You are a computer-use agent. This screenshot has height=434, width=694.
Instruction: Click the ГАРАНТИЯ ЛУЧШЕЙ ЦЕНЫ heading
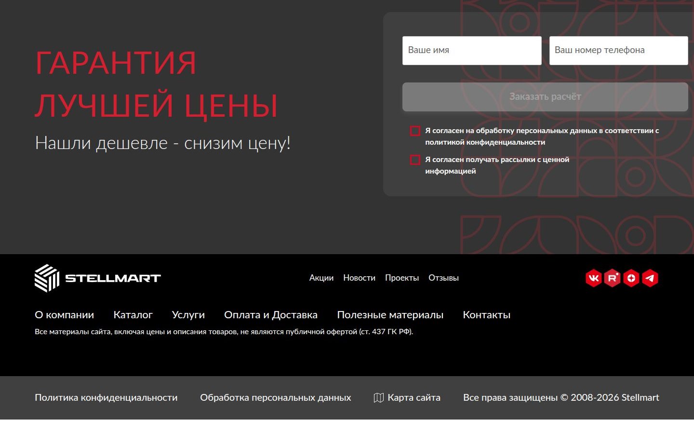tap(157, 84)
